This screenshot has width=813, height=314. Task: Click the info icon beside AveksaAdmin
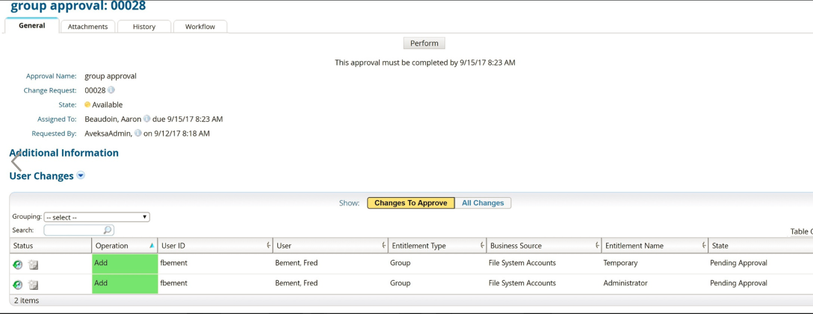click(138, 133)
